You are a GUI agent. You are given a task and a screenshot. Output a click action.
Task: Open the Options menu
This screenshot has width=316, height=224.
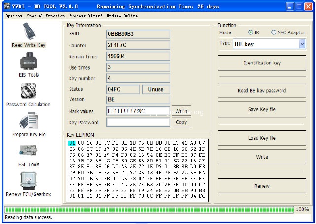tap(14, 16)
